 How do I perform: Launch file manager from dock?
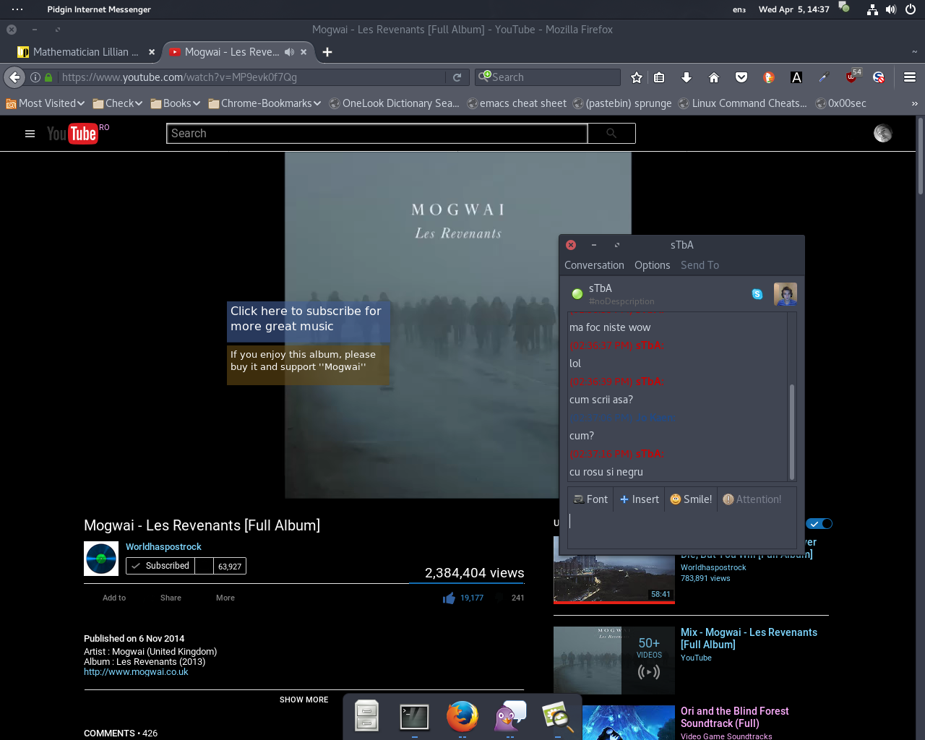tap(367, 716)
